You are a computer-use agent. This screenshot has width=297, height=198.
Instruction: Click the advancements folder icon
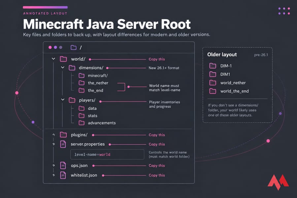tap(82, 123)
